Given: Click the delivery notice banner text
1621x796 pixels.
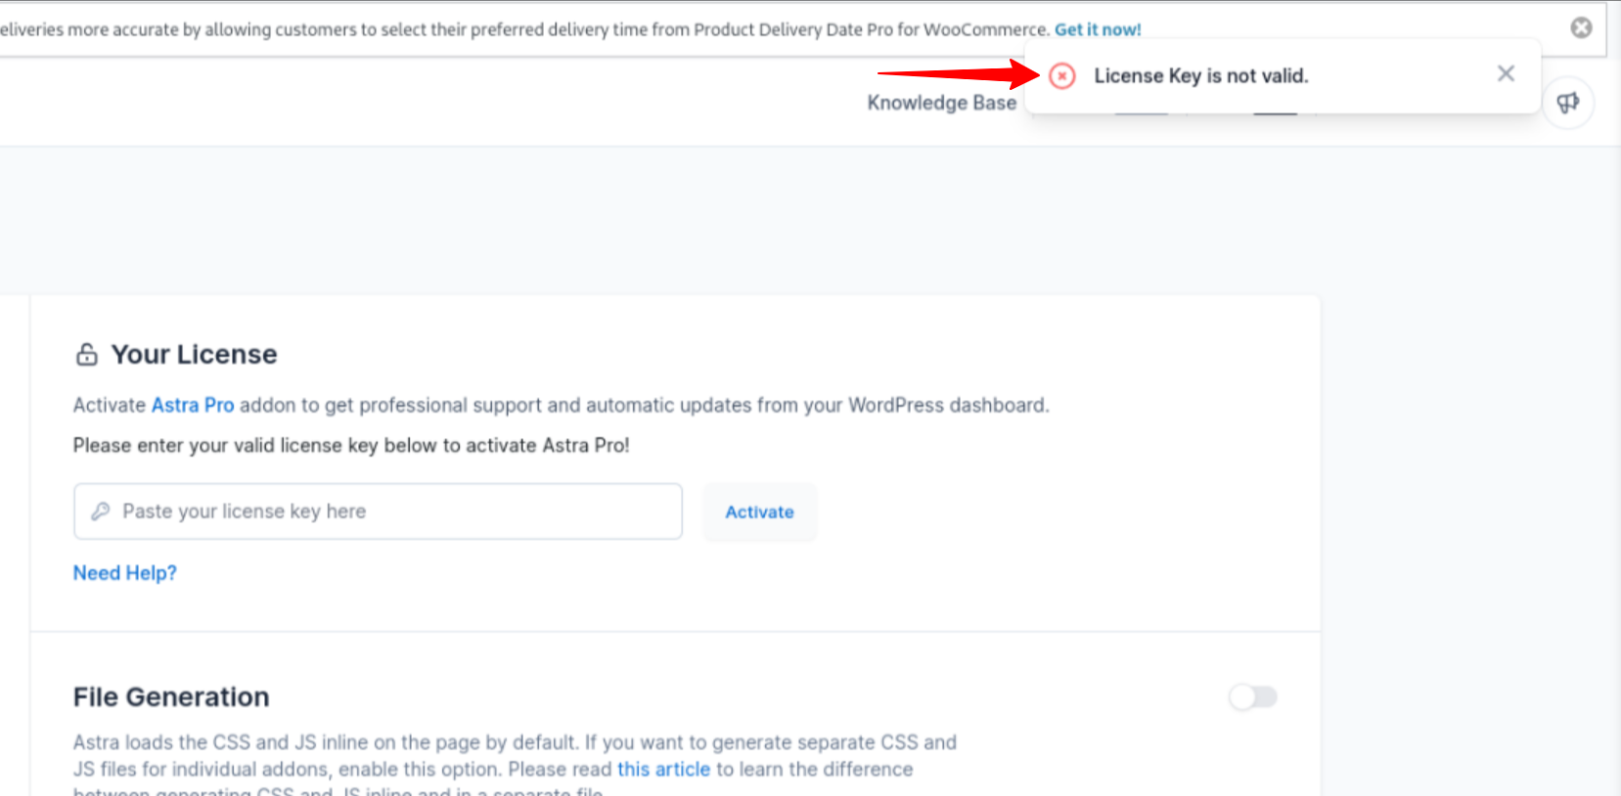Looking at the screenshot, I should (523, 29).
